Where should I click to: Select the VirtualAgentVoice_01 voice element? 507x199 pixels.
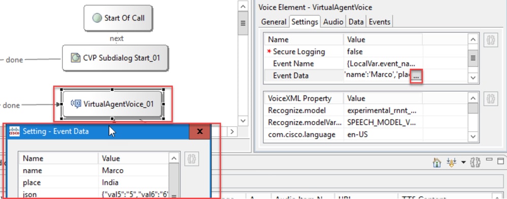pos(112,104)
